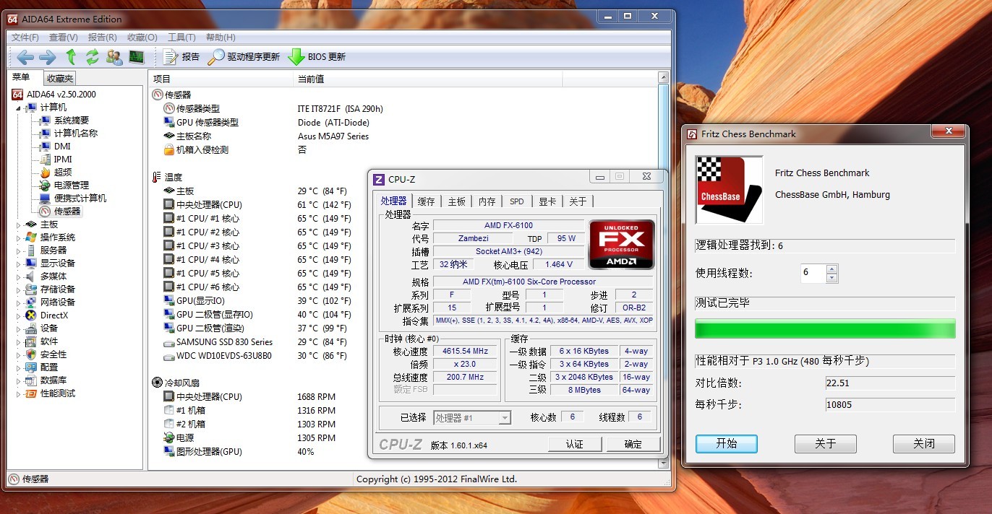Switch to the 收藏夹 favorites tab
This screenshot has height=514, width=992.
[60, 79]
